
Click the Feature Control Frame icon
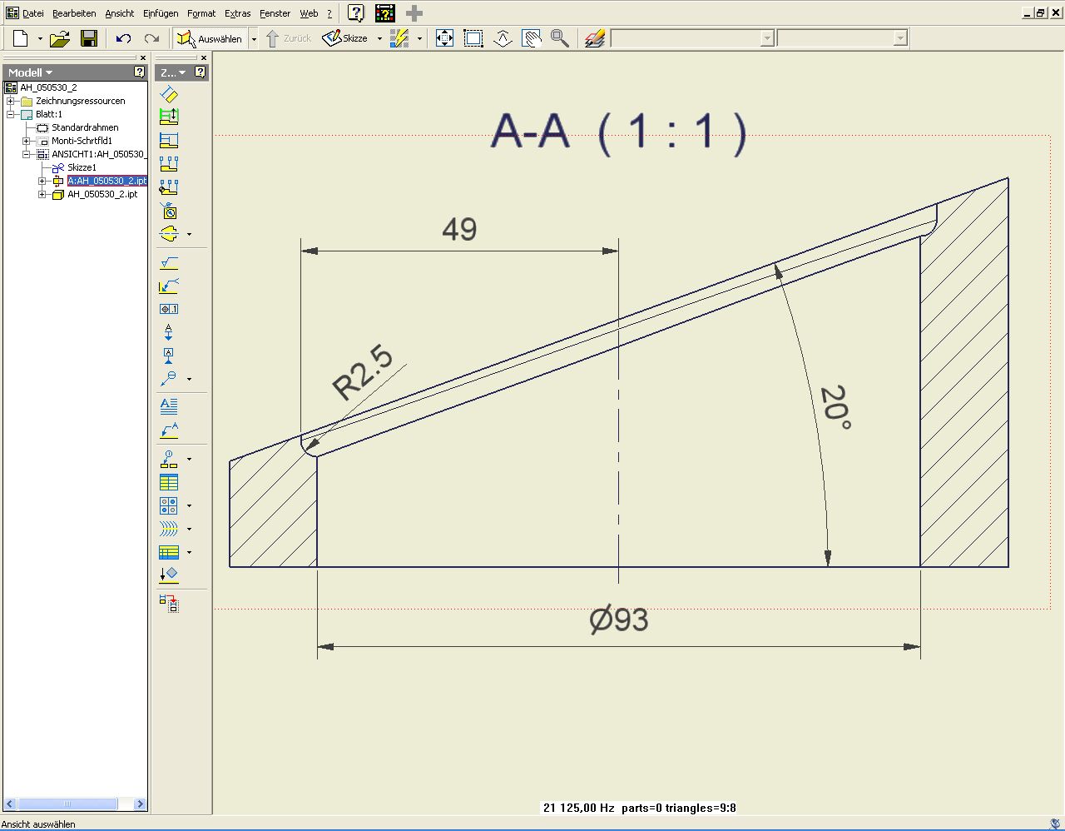pyautogui.click(x=169, y=309)
